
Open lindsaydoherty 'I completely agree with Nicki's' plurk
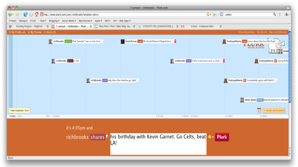click(x=250, y=81)
